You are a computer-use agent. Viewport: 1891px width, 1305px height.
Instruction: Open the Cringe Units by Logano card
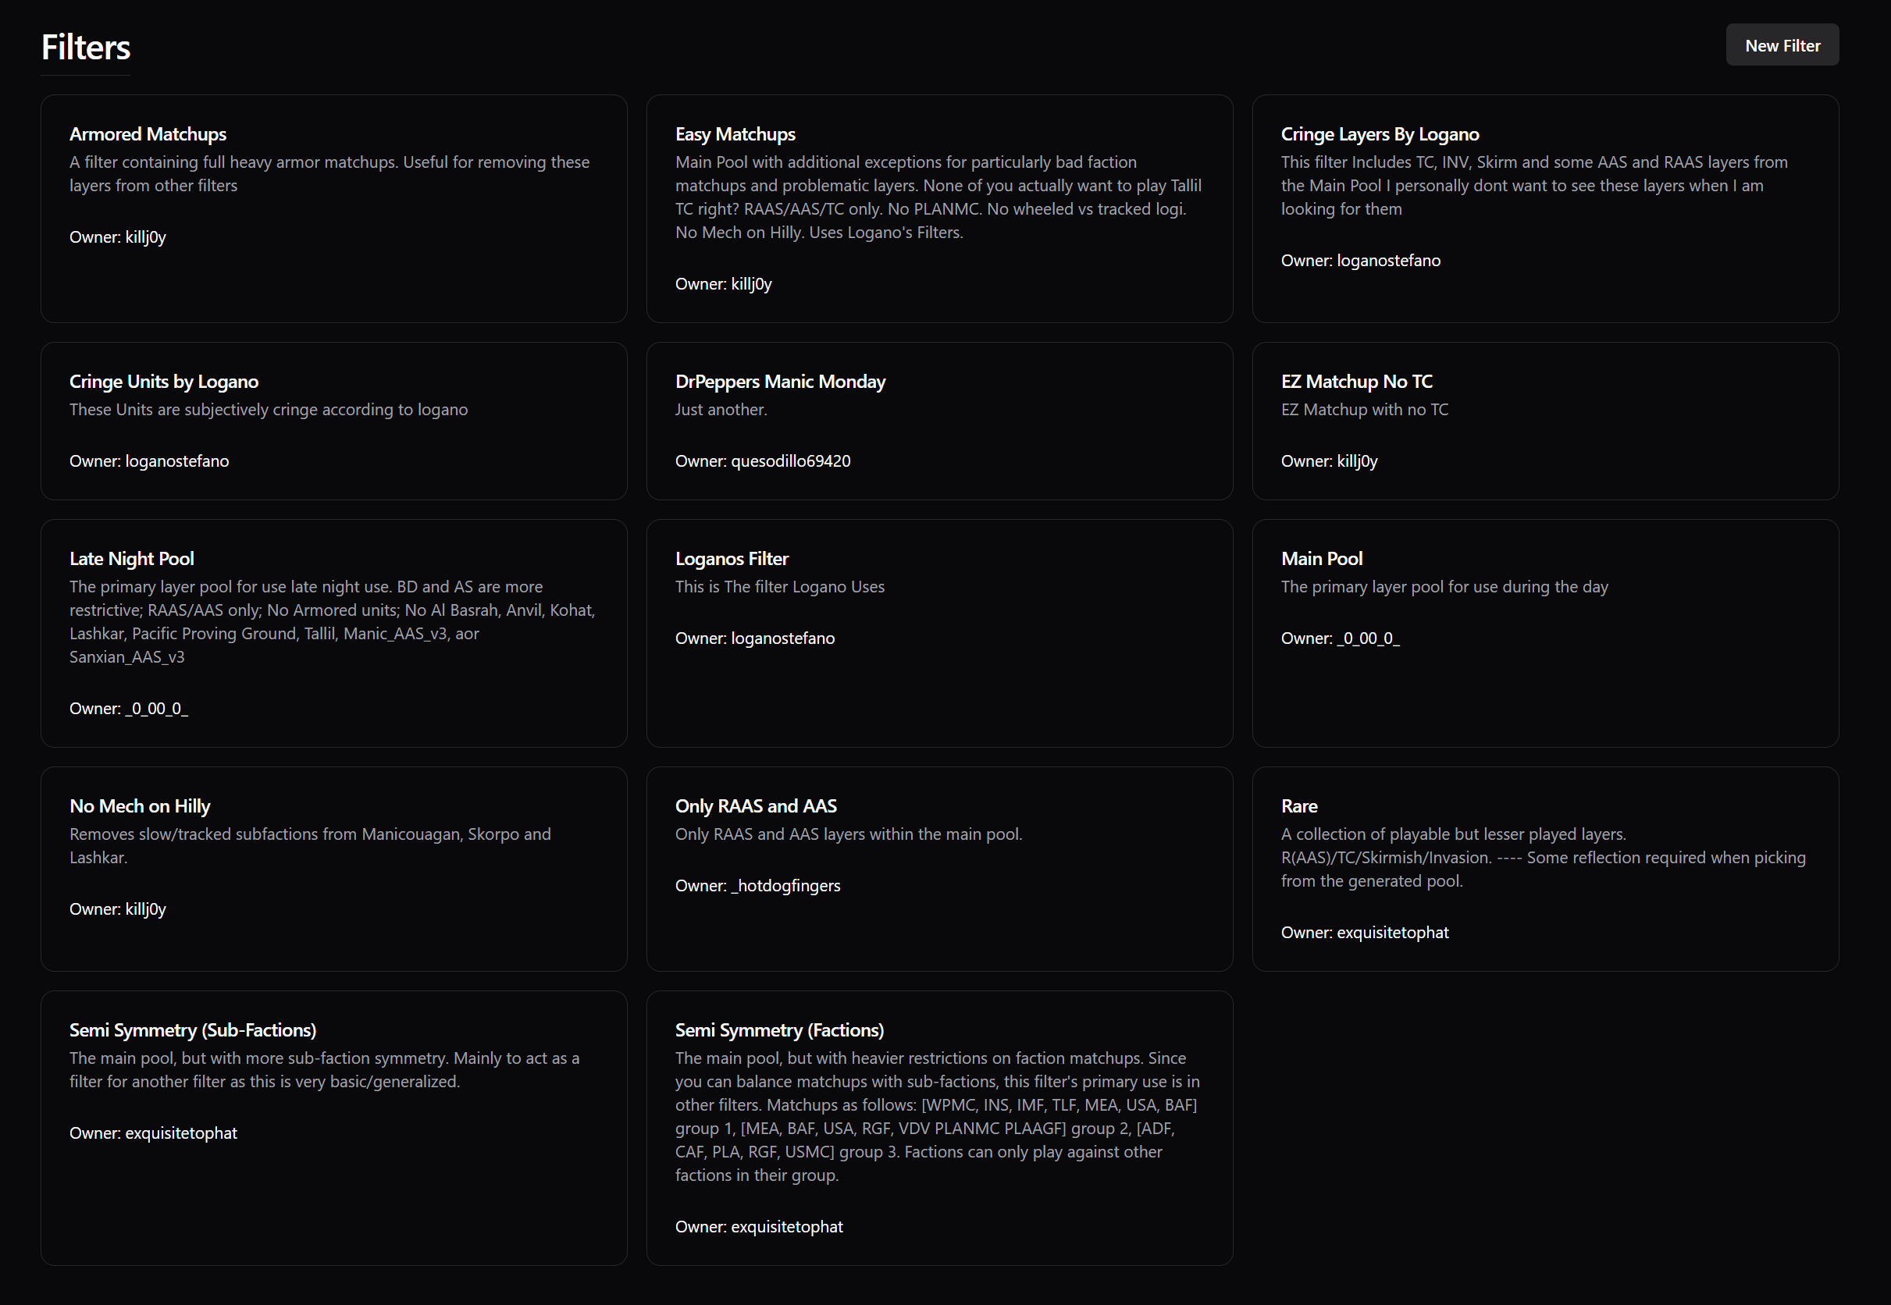(333, 421)
